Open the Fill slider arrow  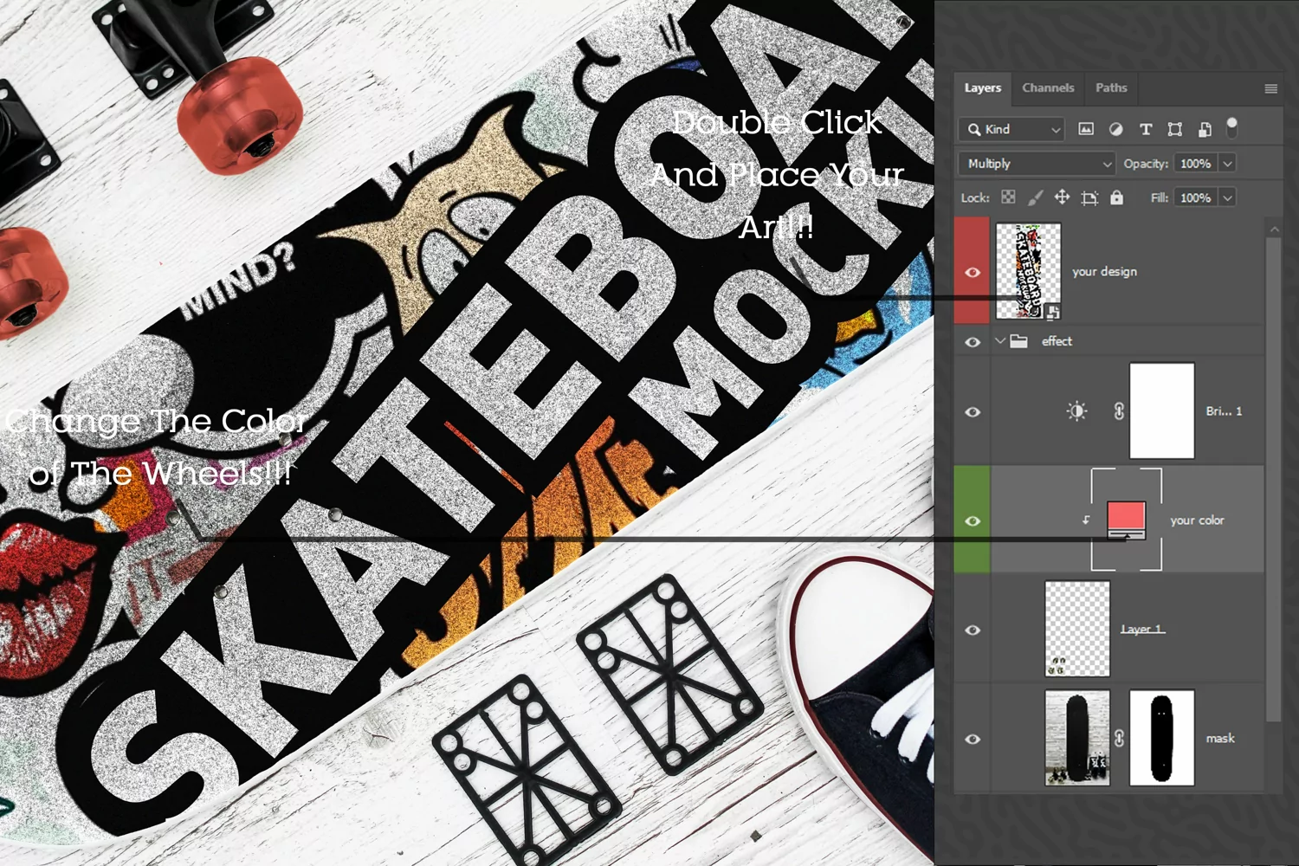click(x=1227, y=198)
